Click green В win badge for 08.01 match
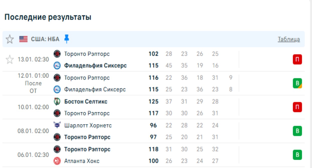Viewport: 312px width, 168px height. [x=297, y=131]
